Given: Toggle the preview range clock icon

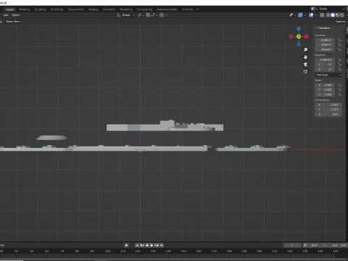Looking at the screenshot, I should pyautogui.click(x=305, y=245).
